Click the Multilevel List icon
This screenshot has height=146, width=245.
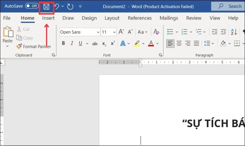coord(199,32)
